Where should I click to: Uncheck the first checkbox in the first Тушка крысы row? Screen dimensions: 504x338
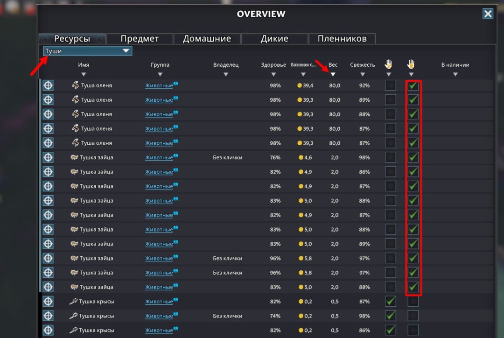click(x=391, y=302)
